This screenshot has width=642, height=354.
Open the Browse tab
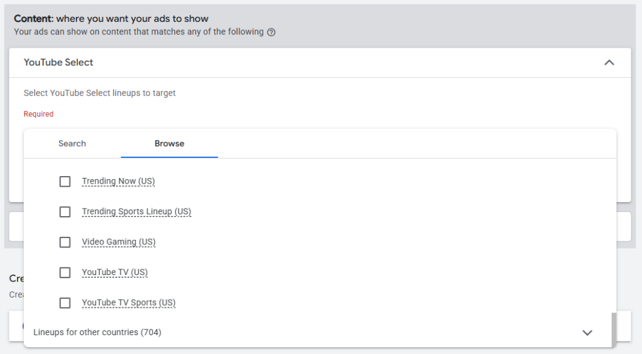(169, 143)
